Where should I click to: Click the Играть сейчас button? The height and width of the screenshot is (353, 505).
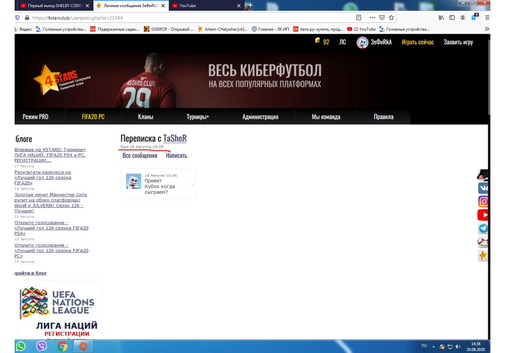(418, 42)
